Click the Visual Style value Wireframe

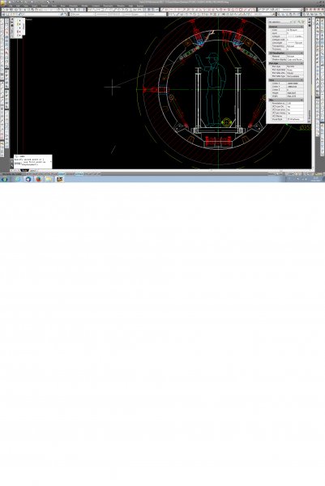point(295,119)
